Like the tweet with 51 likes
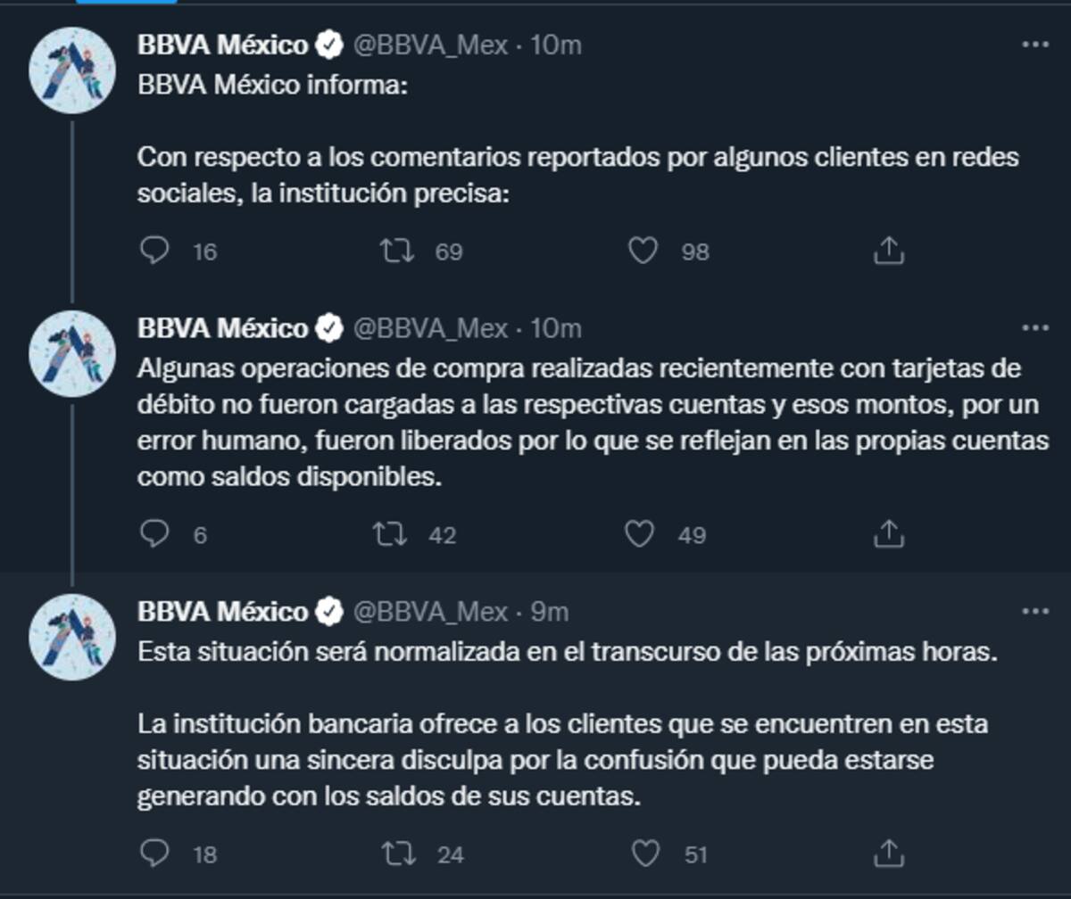The image size is (1071, 899). click(x=645, y=854)
